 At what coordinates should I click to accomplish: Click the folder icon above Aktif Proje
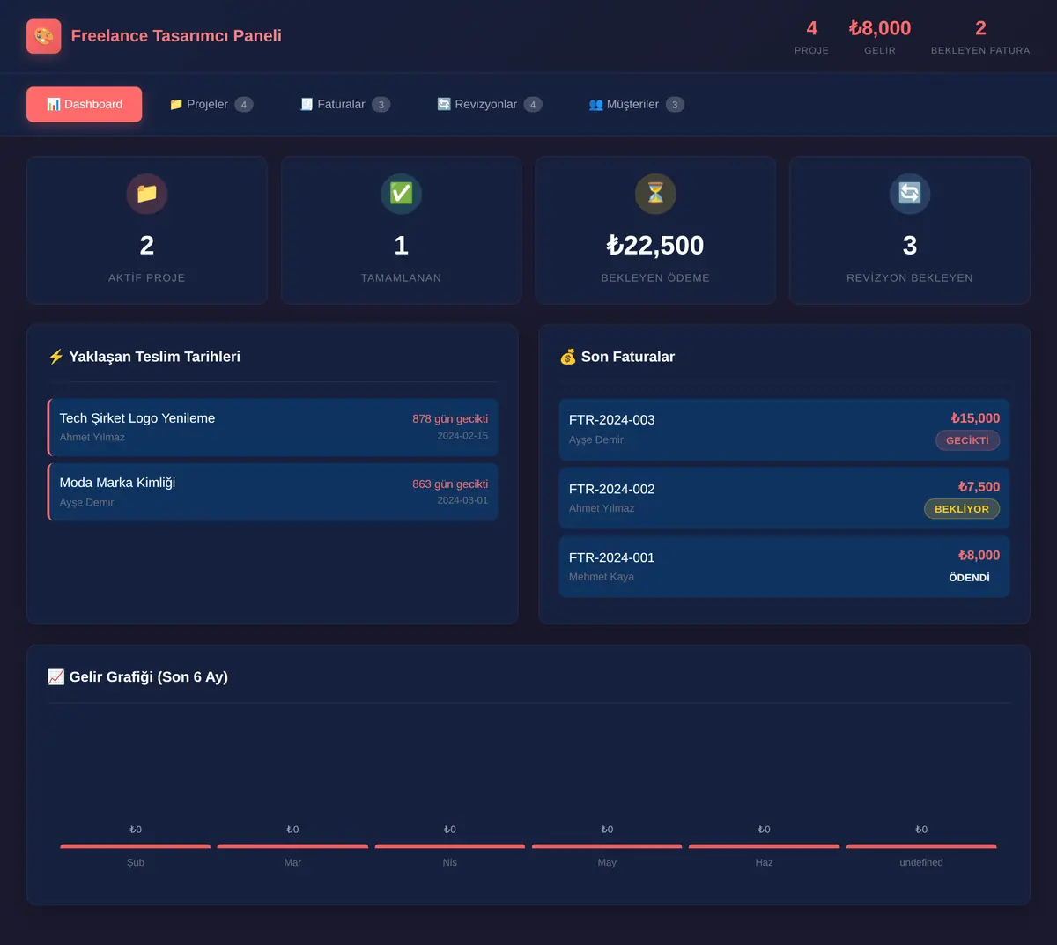pyautogui.click(x=147, y=193)
